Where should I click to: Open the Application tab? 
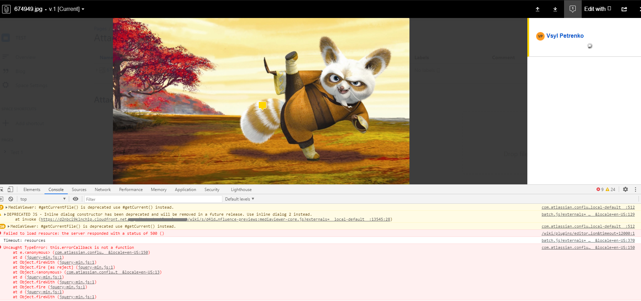[x=185, y=190]
